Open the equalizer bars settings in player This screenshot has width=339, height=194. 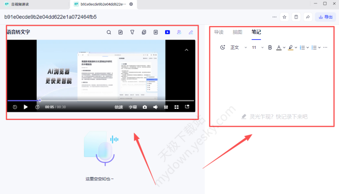166,107
